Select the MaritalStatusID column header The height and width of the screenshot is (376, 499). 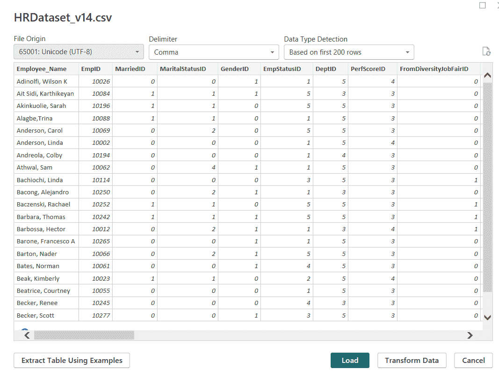tap(188, 69)
